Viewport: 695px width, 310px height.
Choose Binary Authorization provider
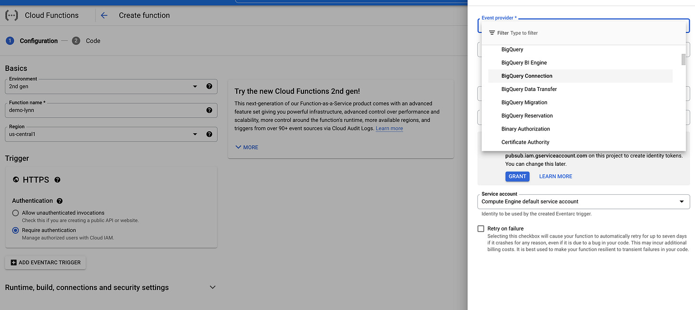580,129
